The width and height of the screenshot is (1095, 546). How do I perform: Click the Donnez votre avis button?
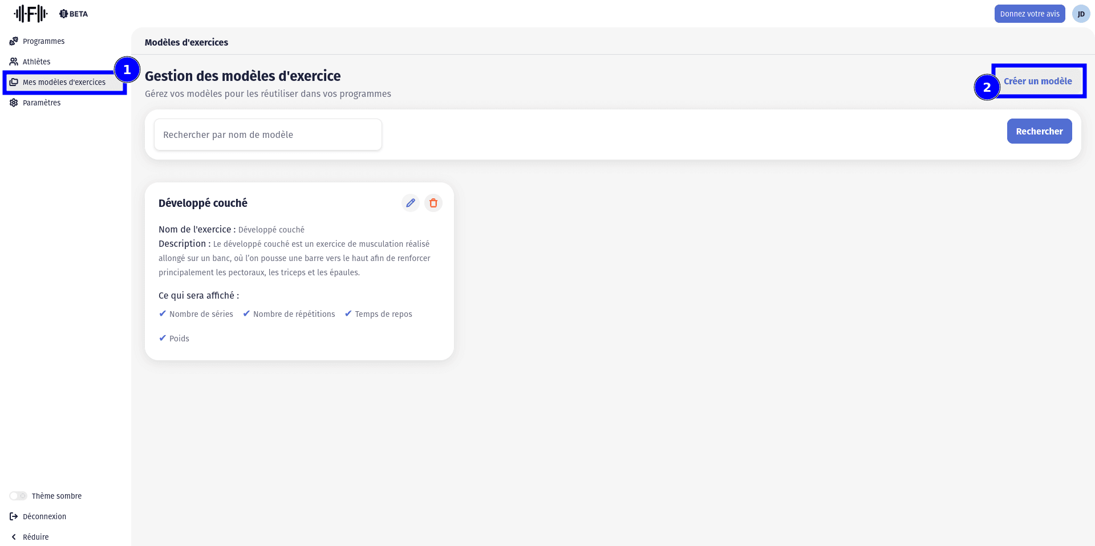tap(1029, 14)
